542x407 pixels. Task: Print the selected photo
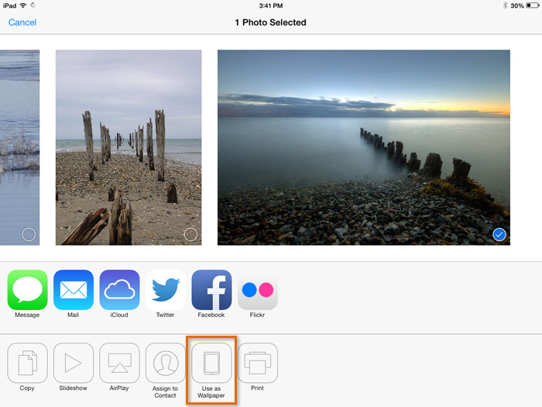[258, 363]
